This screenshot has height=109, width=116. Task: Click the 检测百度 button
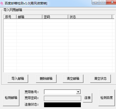click(x=107, y=98)
